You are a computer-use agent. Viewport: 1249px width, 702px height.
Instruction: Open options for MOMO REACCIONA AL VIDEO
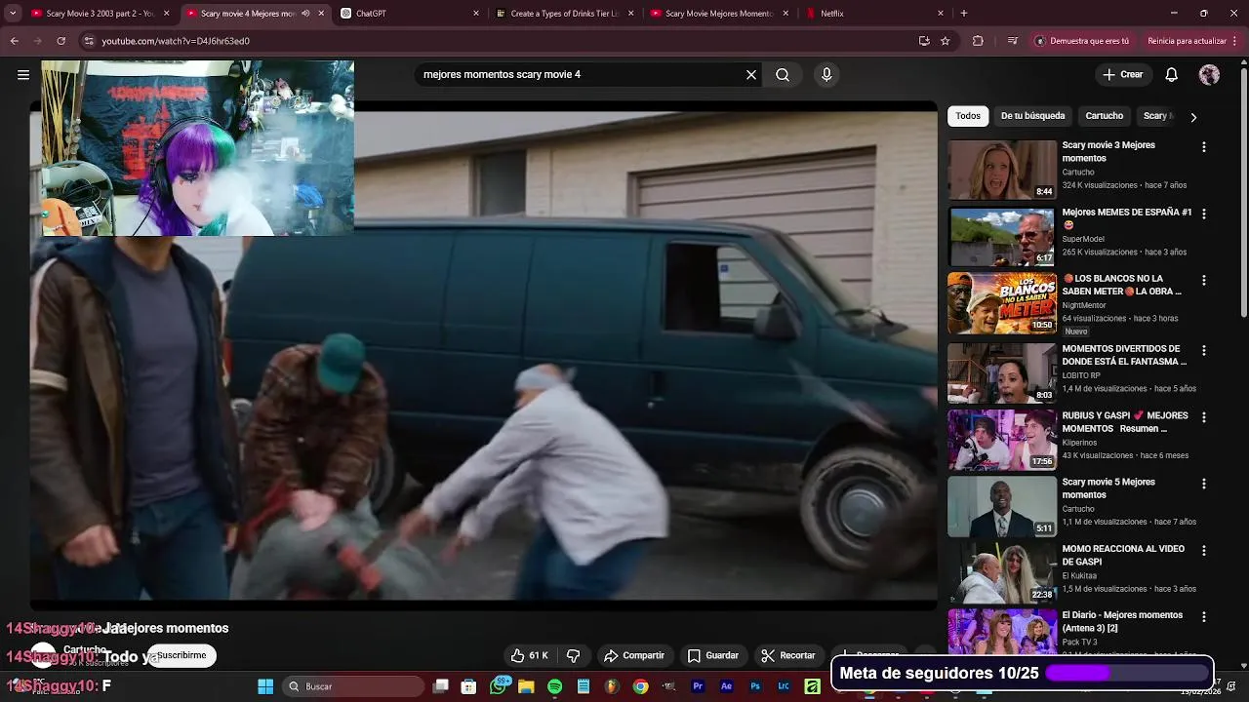click(1204, 550)
